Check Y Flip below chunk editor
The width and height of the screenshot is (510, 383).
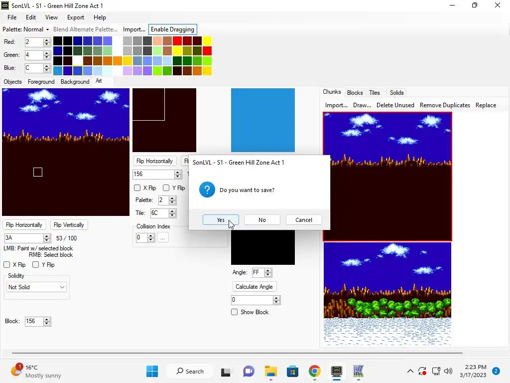36,264
